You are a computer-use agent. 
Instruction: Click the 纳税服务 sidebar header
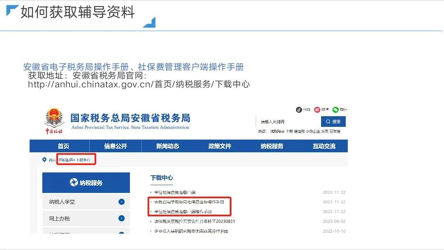pyautogui.click(x=86, y=183)
